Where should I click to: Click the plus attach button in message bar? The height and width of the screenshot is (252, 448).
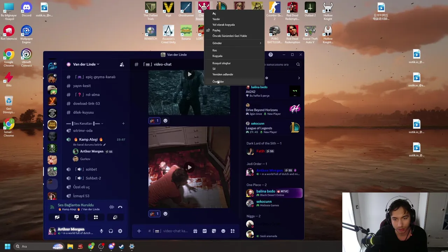coord(139,231)
